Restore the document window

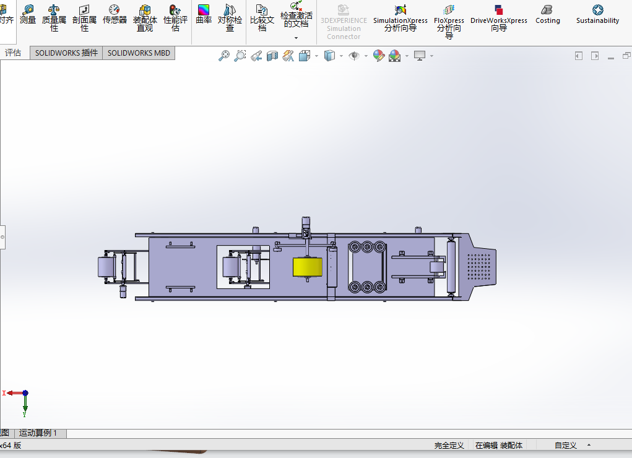(x=626, y=56)
